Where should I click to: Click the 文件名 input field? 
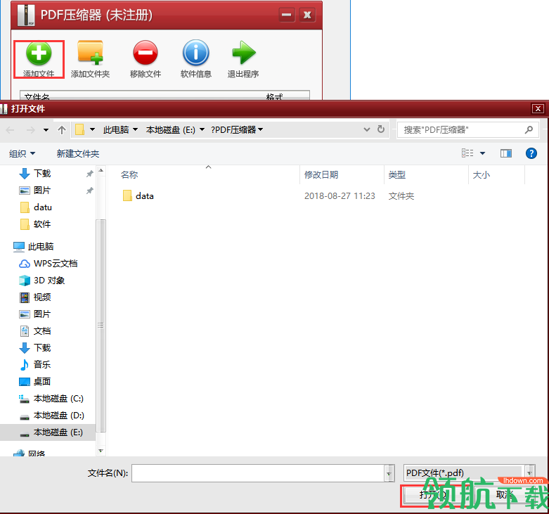[258, 473]
